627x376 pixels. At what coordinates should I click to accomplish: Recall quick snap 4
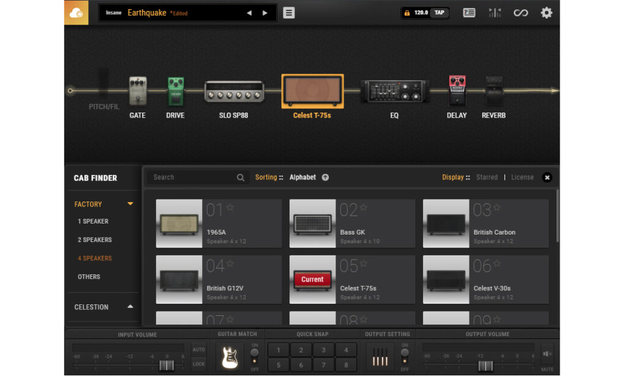(x=346, y=350)
